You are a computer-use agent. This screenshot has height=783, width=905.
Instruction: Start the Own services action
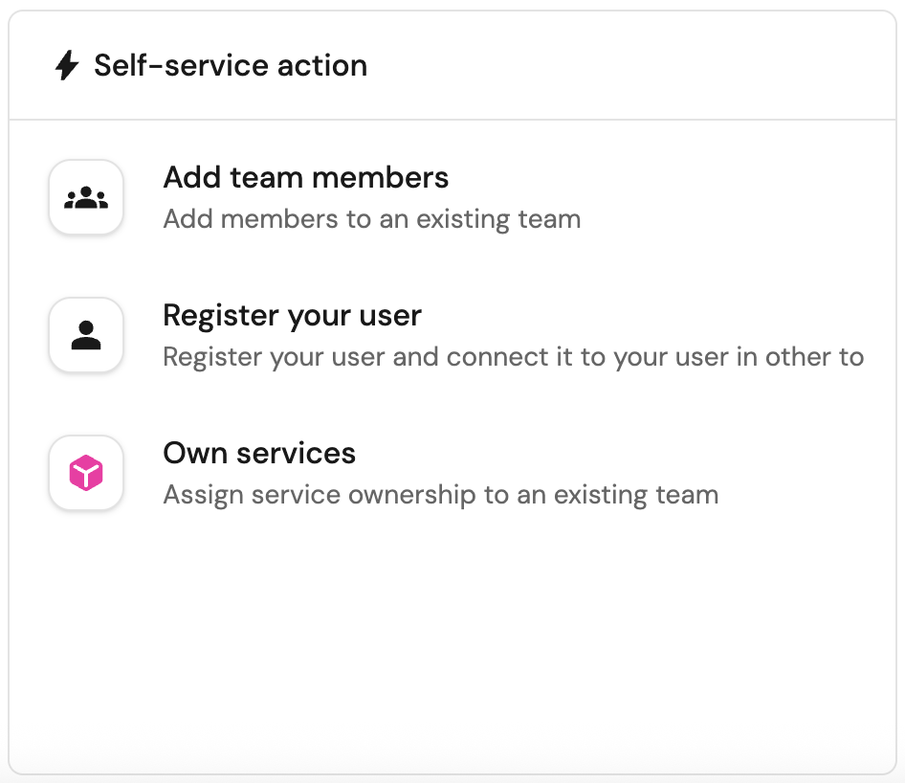259,454
